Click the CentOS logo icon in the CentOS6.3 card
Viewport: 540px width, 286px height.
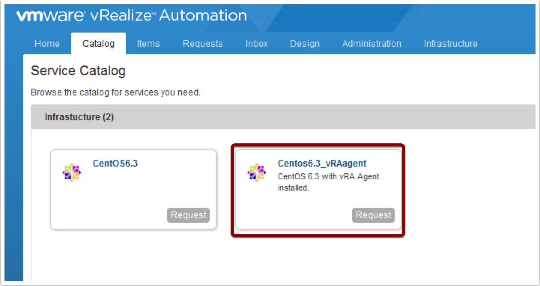[x=72, y=173]
